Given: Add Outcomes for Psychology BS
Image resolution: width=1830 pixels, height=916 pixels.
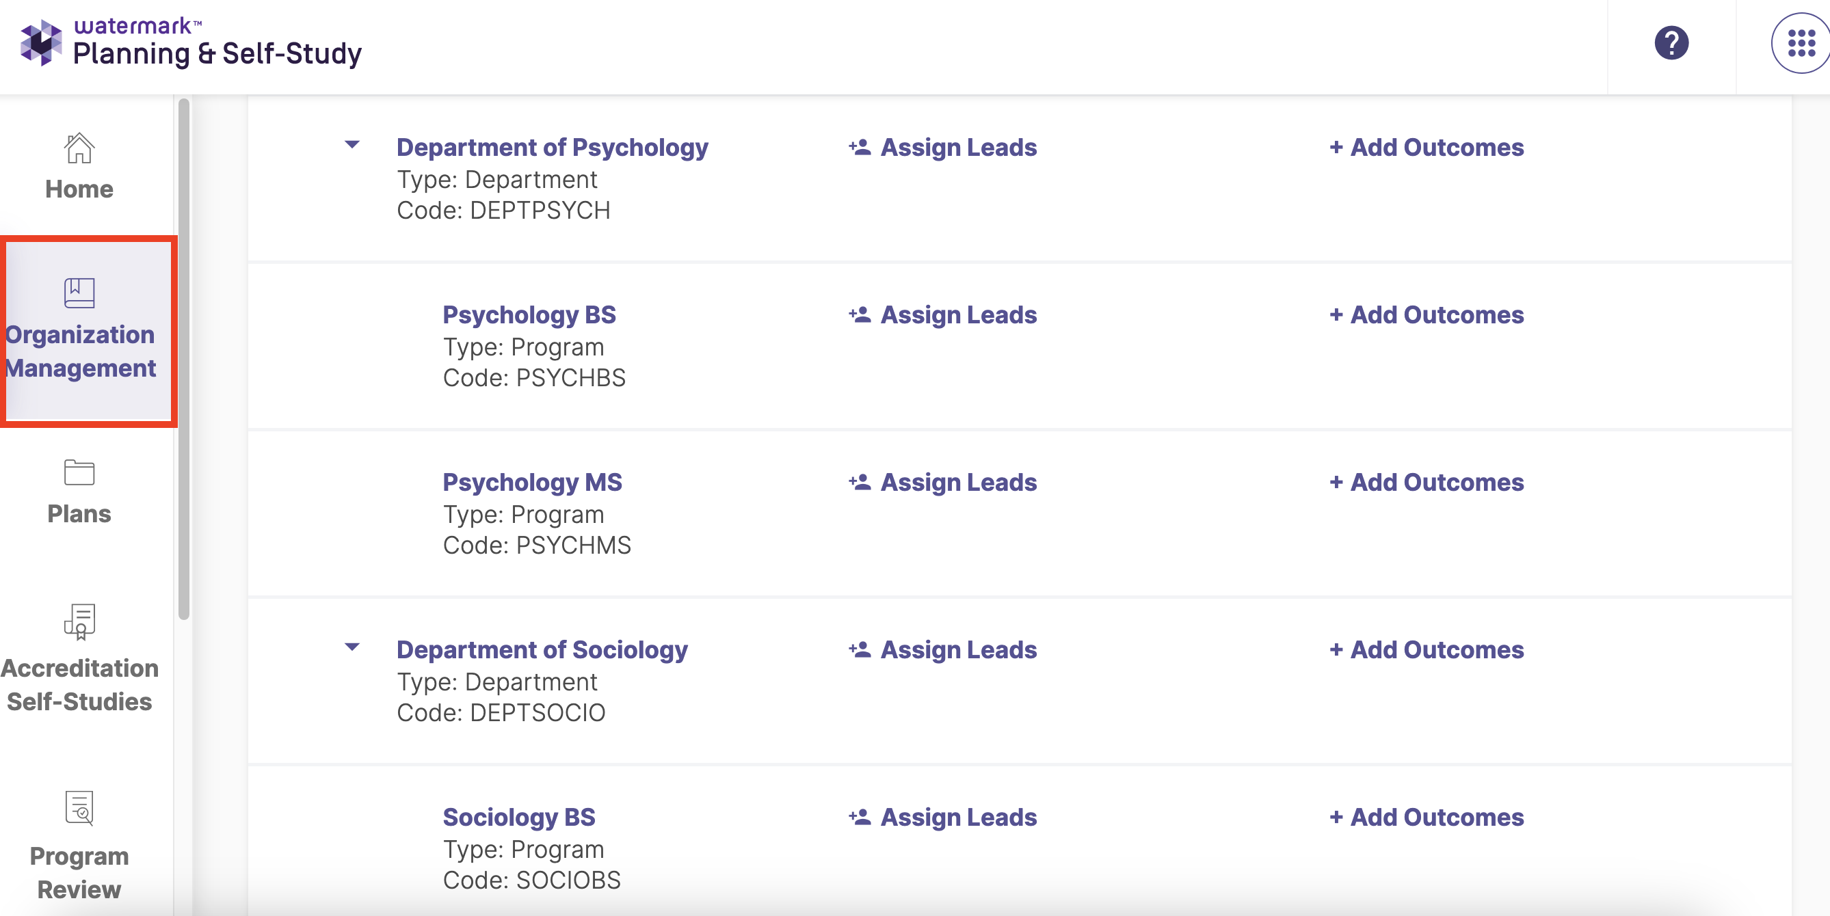Looking at the screenshot, I should (x=1427, y=314).
